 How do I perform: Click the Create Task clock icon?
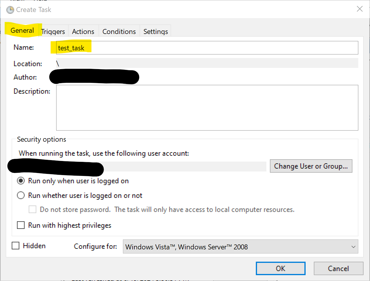pos(10,10)
